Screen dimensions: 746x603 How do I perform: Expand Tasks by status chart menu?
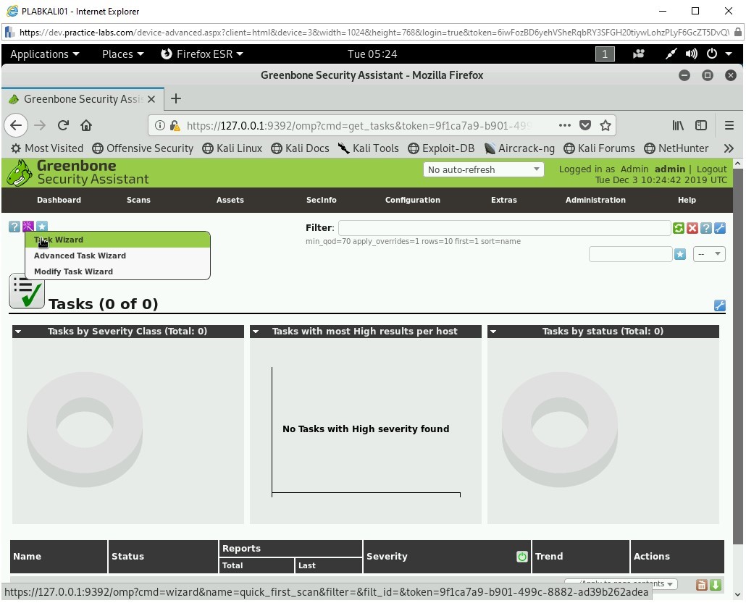493,332
